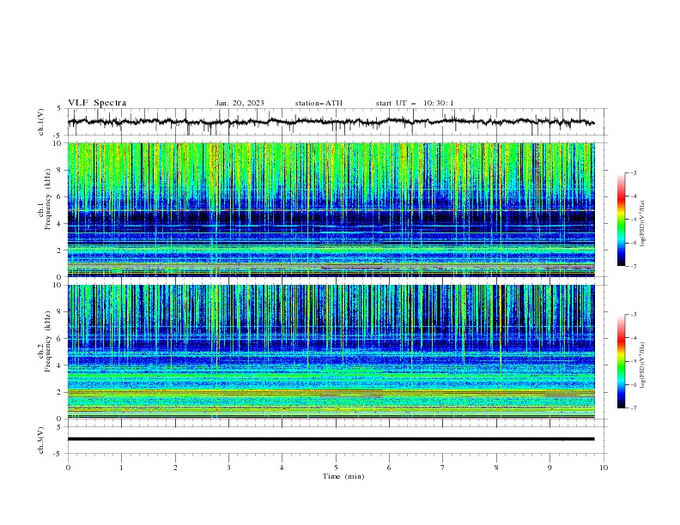
Task: Click the "Time (min)" axis title
Action: pyautogui.click(x=343, y=476)
